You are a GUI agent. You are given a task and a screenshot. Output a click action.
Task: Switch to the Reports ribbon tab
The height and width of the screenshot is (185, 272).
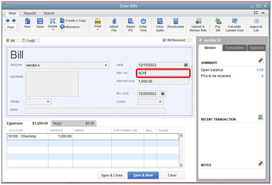pos(30,13)
